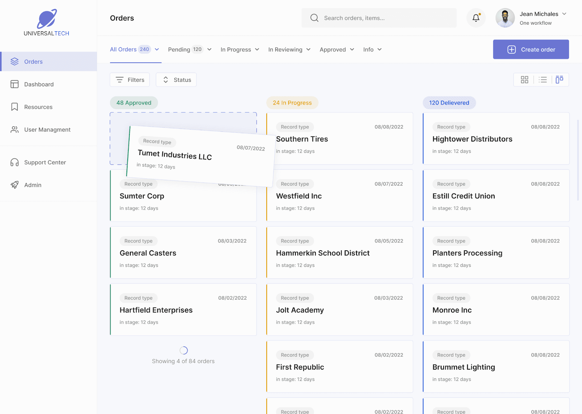This screenshot has width=582, height=414.
Task: Go to User Managment page
Action: pyautogui.click(x=48, y=130)
